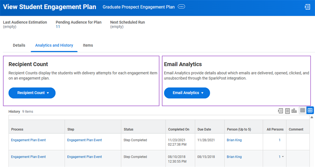Click Next Scheduled Run label
This screenshot has width=315, height=167.
pos(128,22)
